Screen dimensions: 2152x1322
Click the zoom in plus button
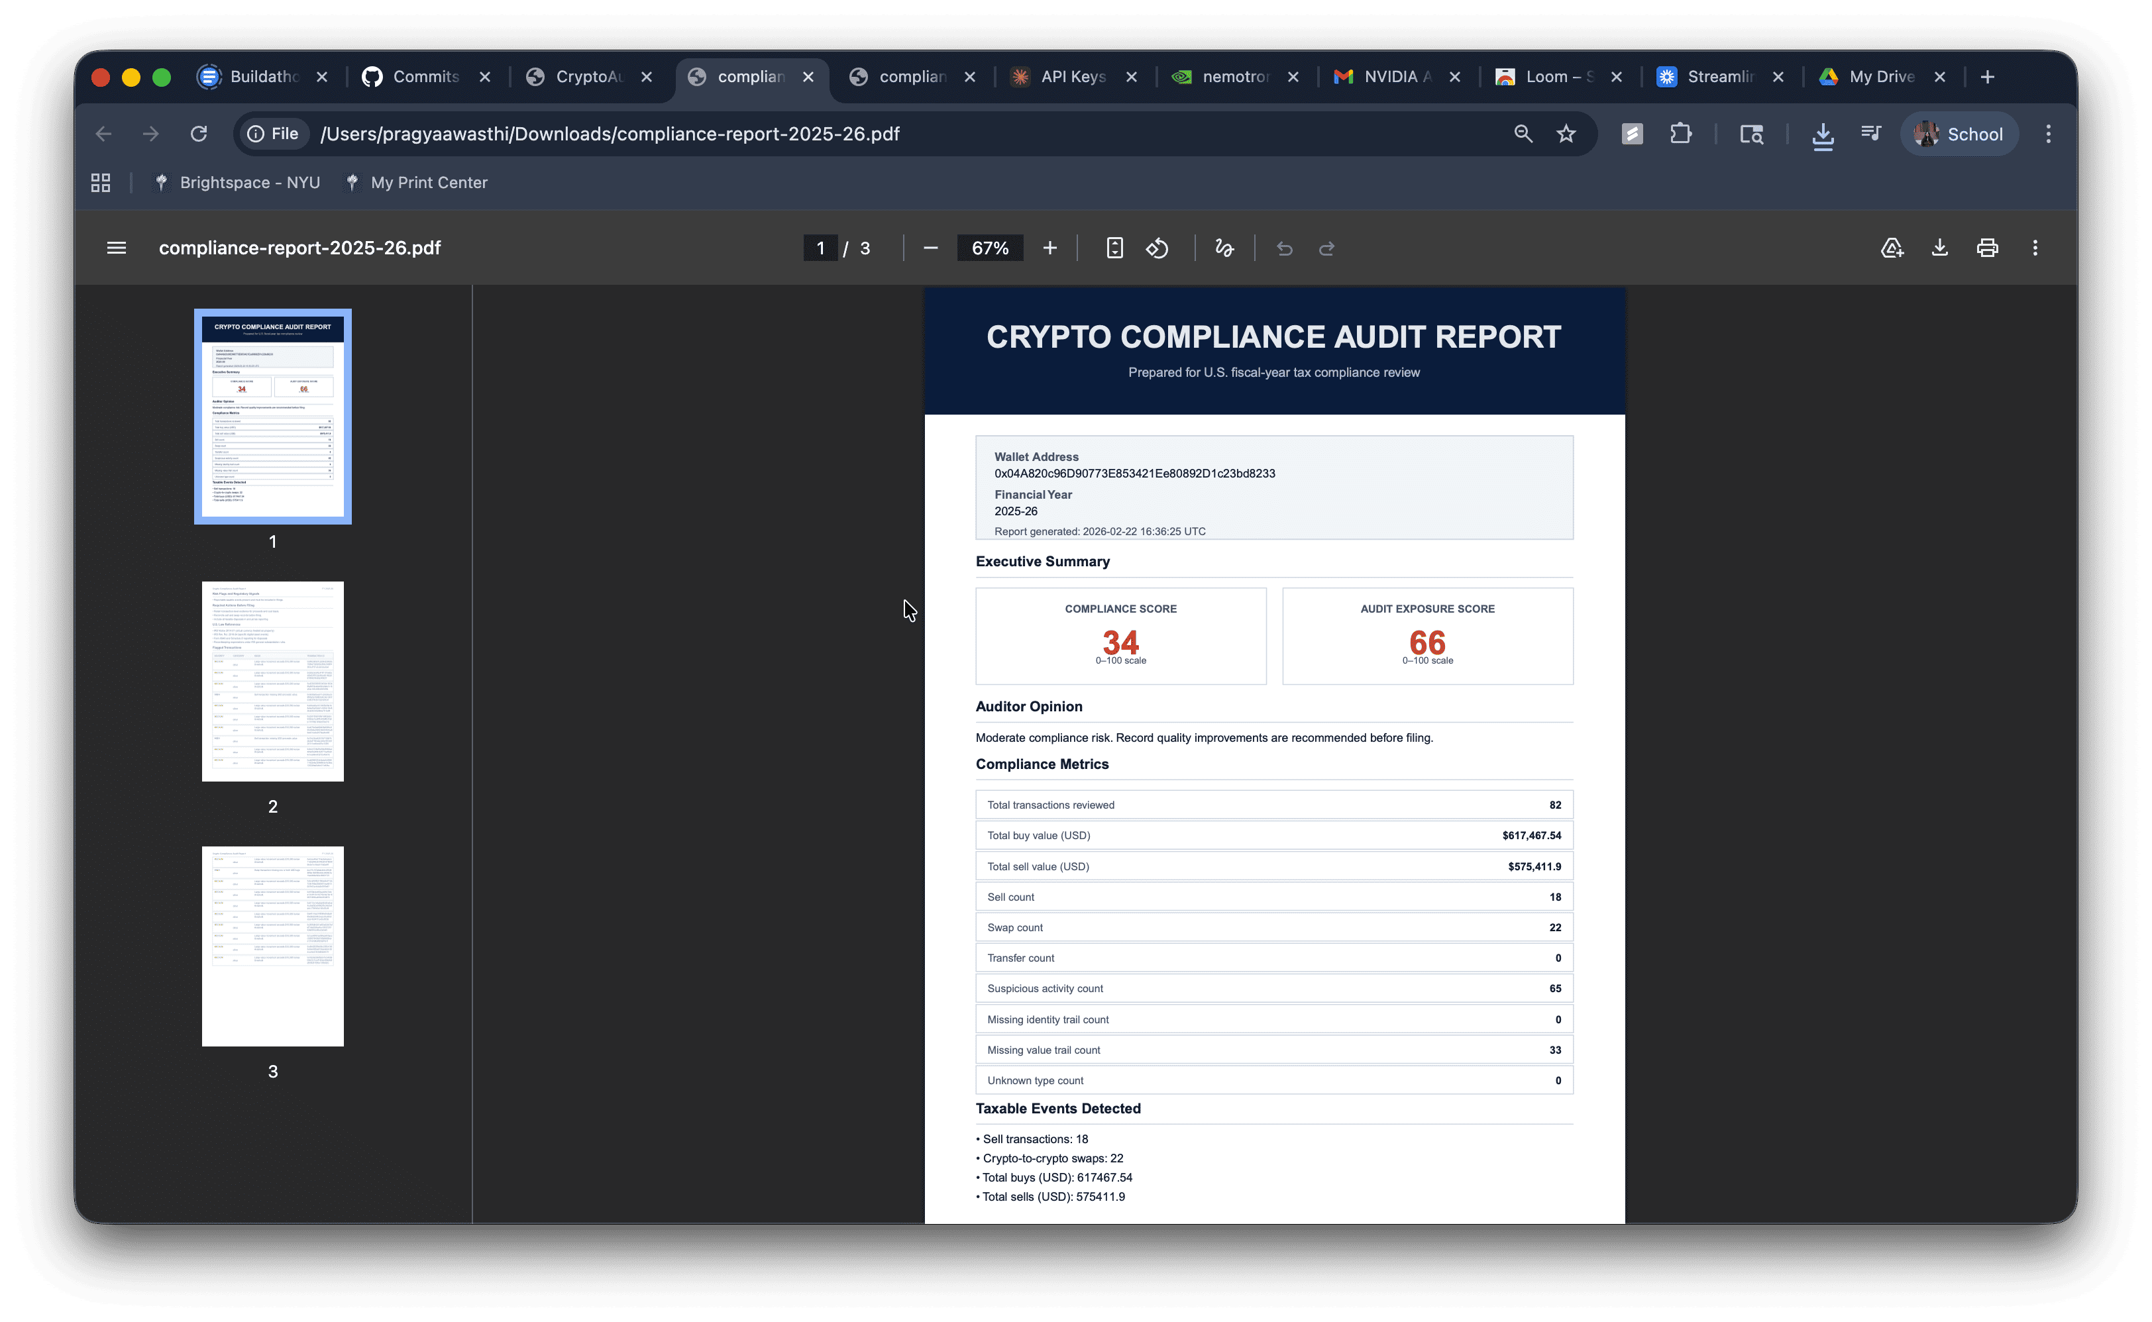point(1049,248)
